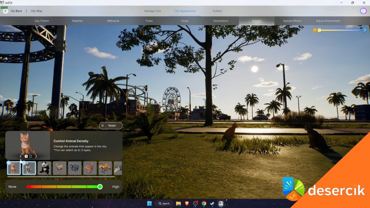
Task: Open the Trees tab
Action: pos(149,21)
